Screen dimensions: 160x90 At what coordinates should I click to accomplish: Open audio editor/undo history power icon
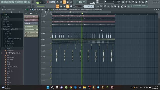(x=123, y=2)
